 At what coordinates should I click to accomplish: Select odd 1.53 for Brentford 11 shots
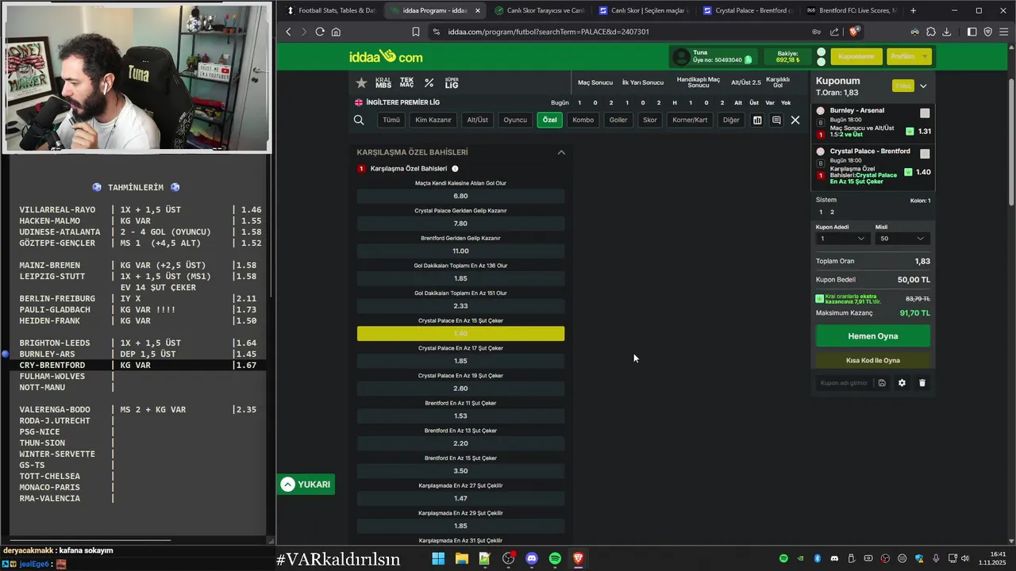click(x=460, y=416)
